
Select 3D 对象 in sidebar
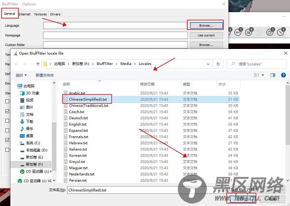pyautogui.click(x=29, y=93)
